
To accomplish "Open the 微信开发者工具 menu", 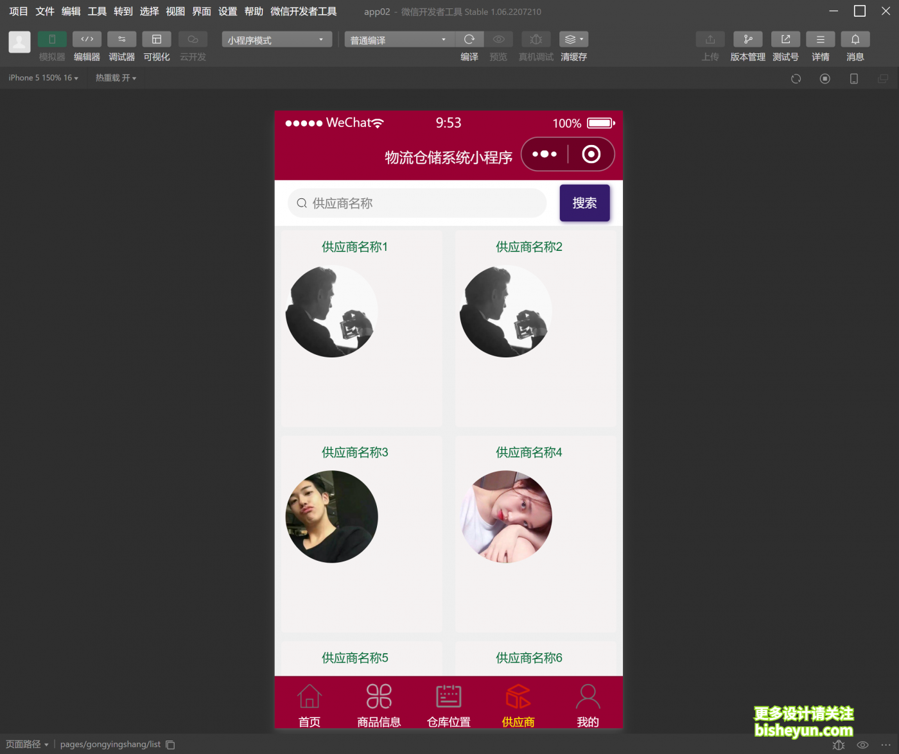I will (304, 12).
